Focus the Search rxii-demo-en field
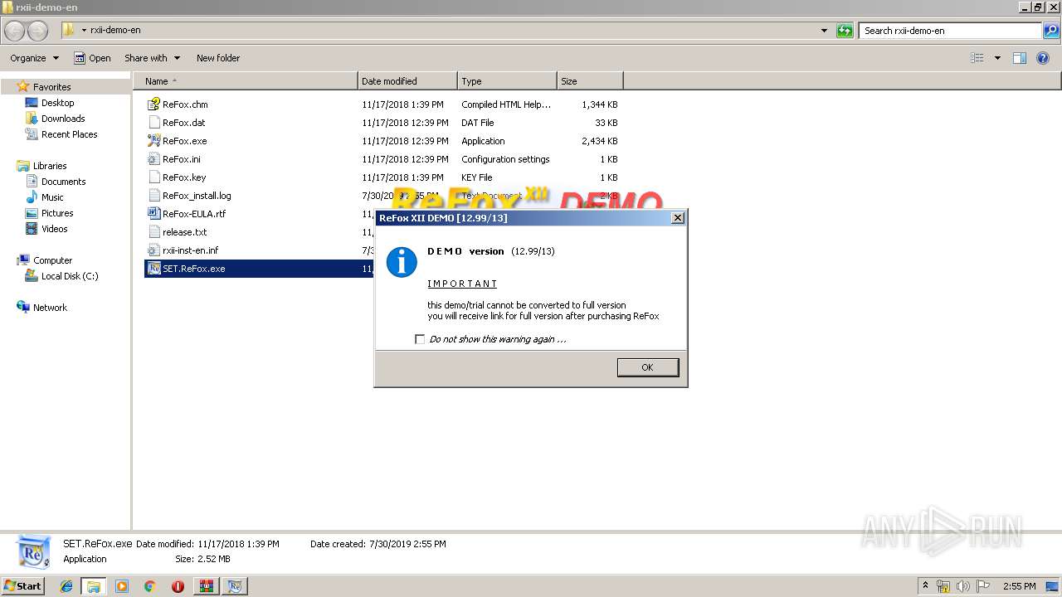 coord(951,31)
